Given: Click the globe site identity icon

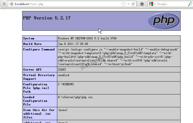Looking at the screenshot, I should point(12,4).
